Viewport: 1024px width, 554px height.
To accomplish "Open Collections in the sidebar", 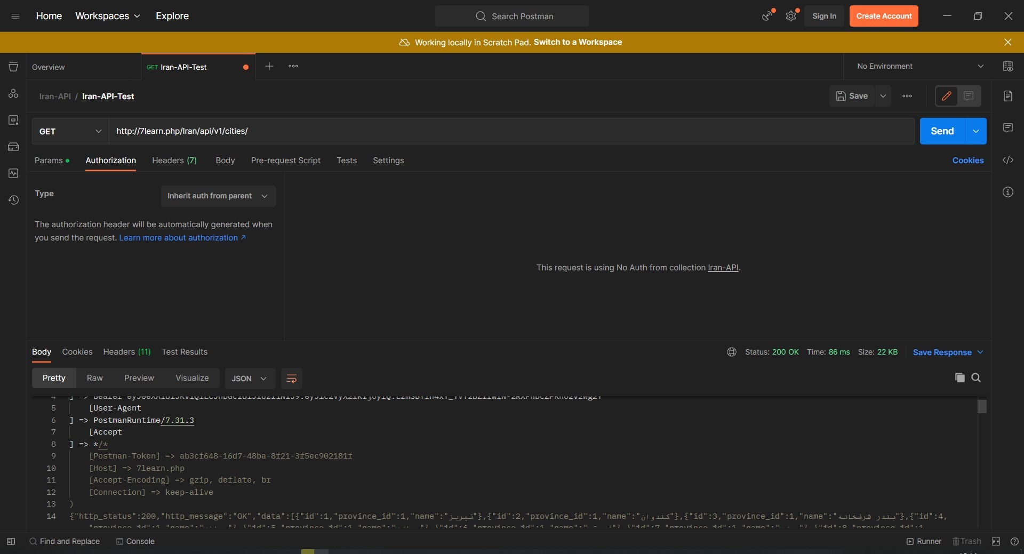I will pos(13,67).
